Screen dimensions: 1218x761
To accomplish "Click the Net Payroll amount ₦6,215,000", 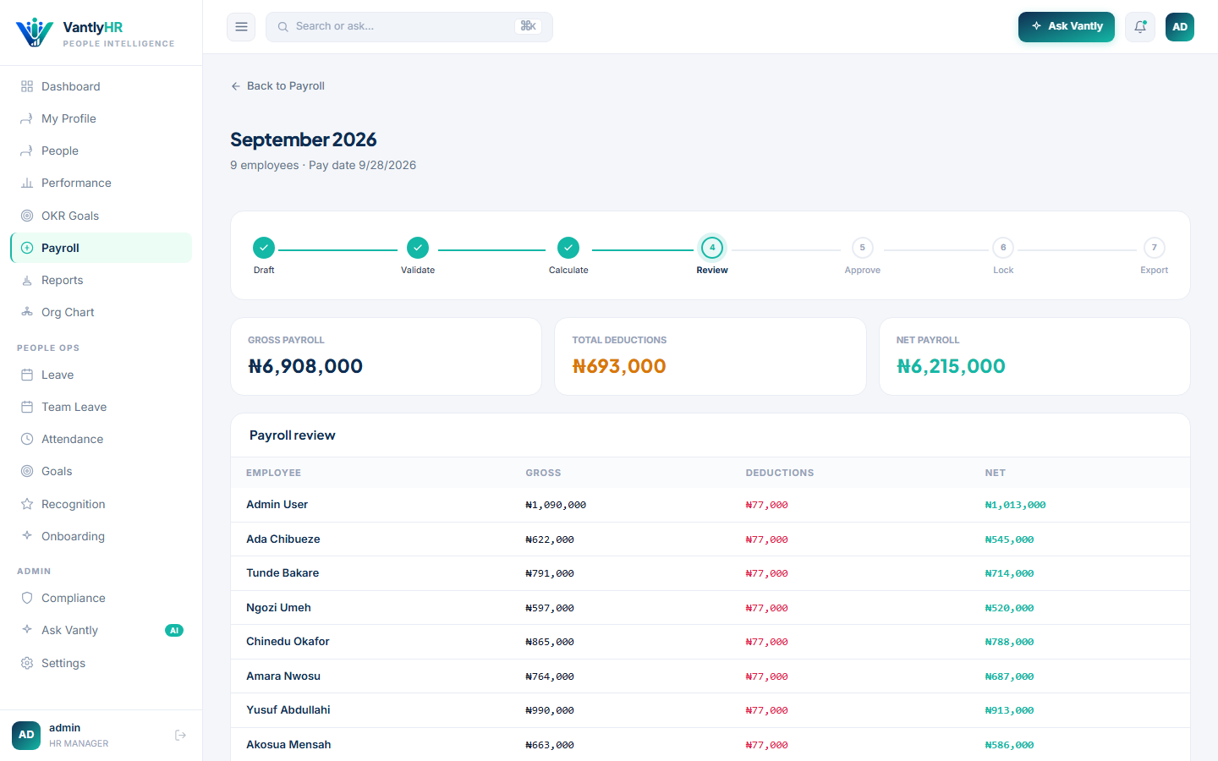I will click(x=951, y=366).
